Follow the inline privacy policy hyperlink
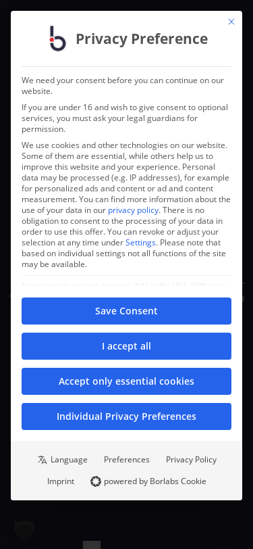253x549 pixels. pos(133,210)
